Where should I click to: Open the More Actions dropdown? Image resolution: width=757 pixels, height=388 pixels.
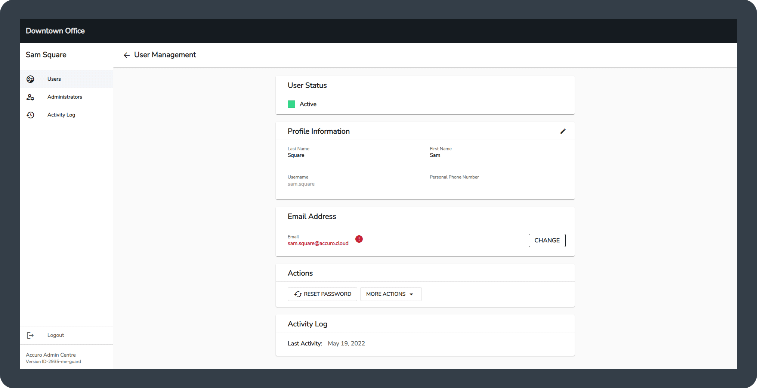tap(386, 294)
